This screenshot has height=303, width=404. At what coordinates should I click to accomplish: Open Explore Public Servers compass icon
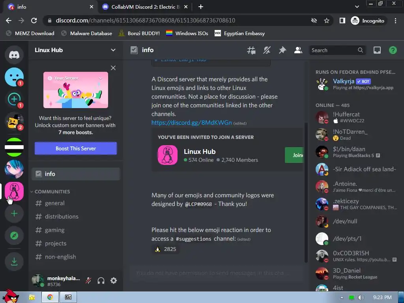point(14,236)
